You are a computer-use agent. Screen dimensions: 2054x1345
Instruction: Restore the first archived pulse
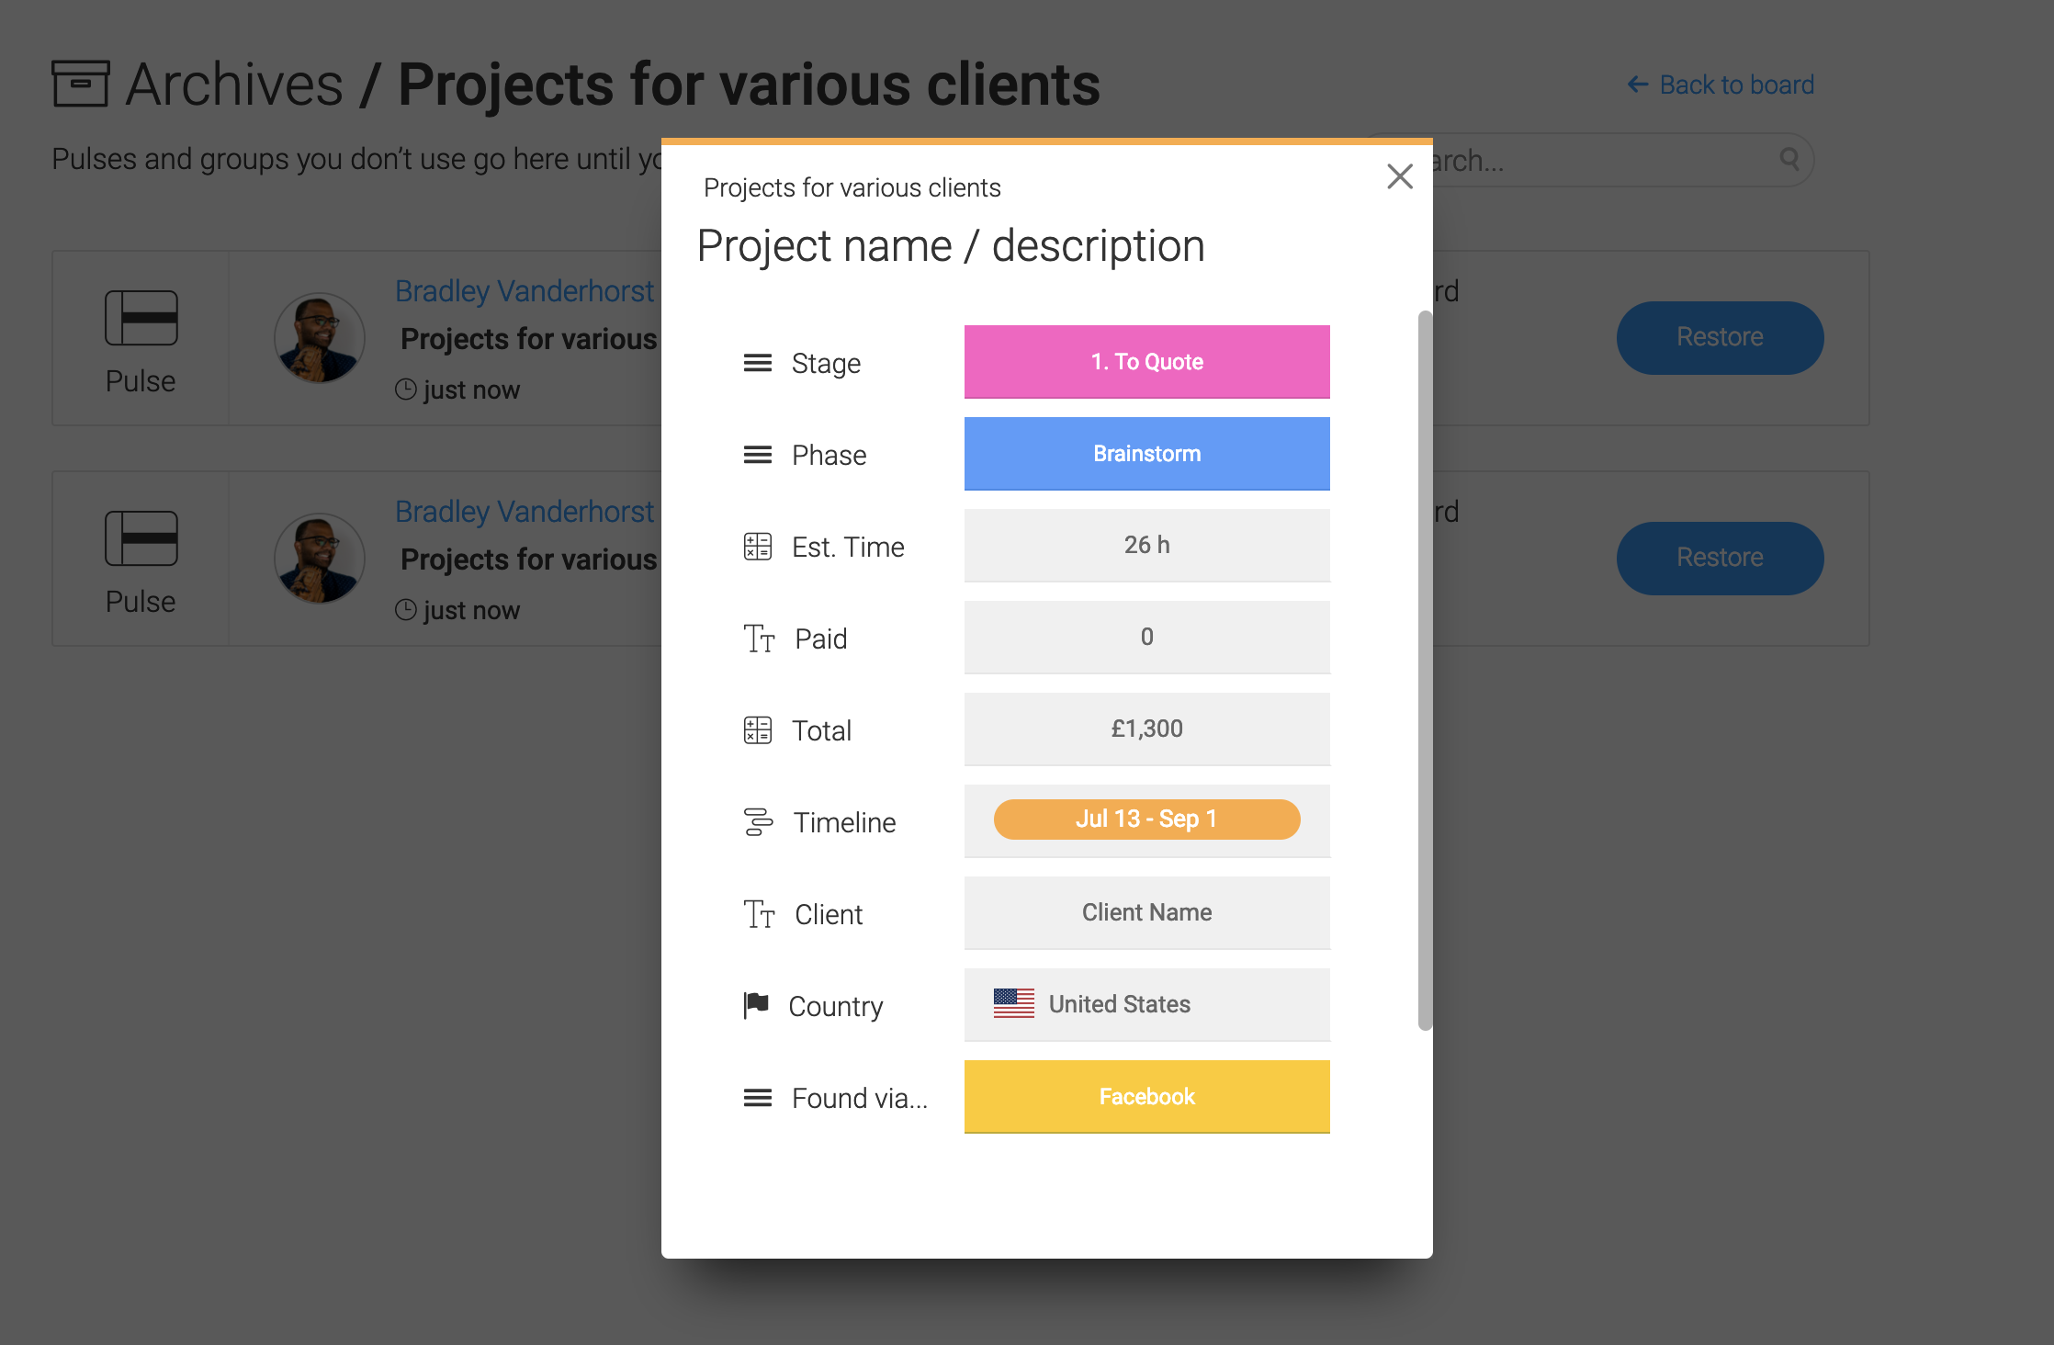coord(1720,337)
